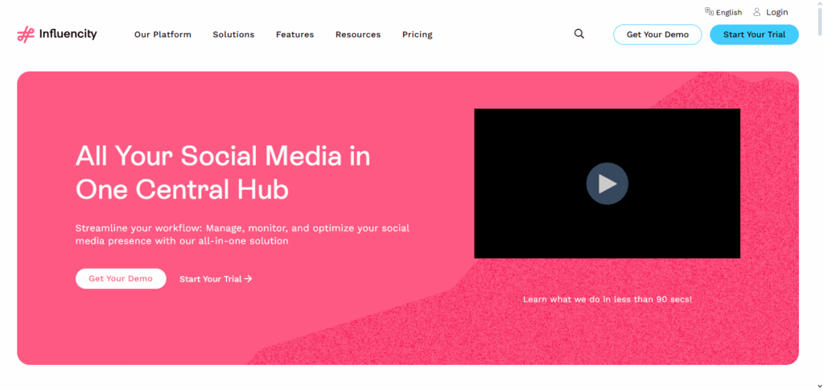Open the Resources menu
Image resolution: width=824 pixels, height=390 pixels.
358,35
